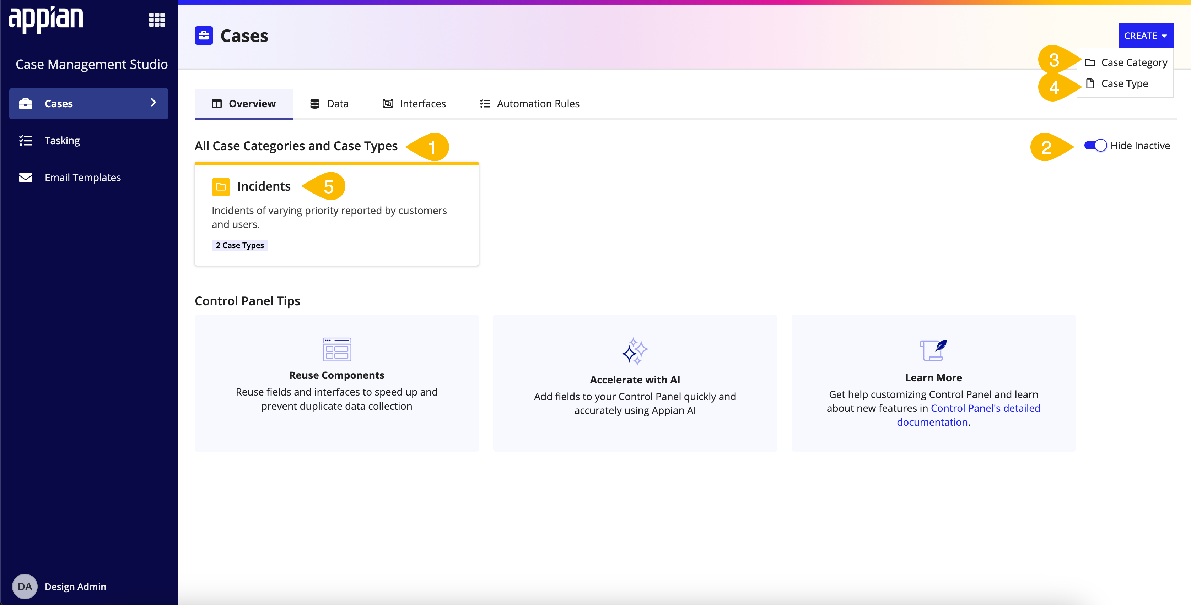Select Case Category from Create menu

coord(1125,62)
